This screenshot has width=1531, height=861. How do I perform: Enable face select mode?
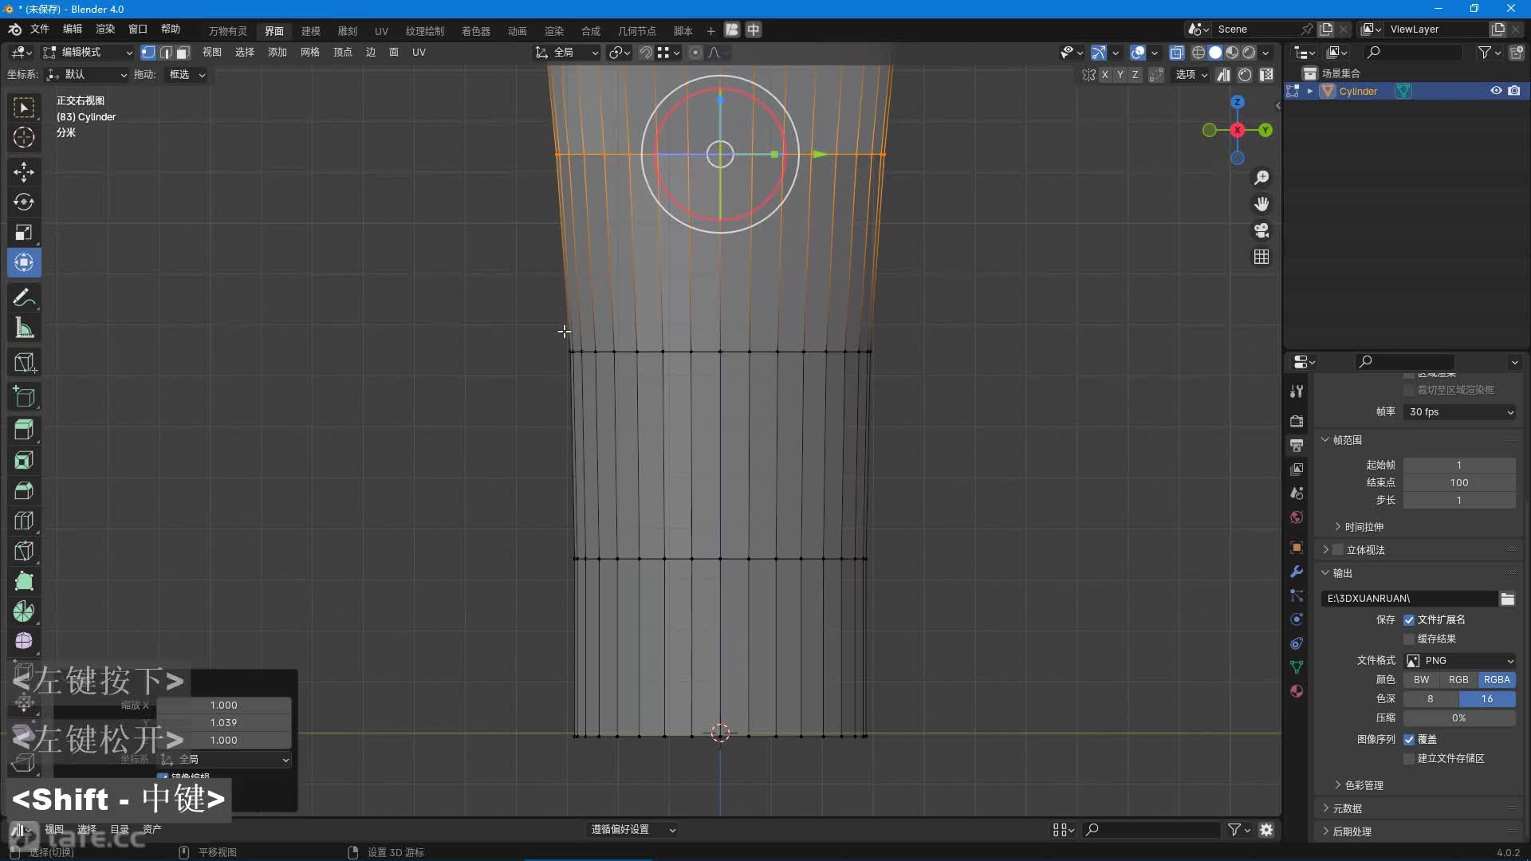click(183, 53)
